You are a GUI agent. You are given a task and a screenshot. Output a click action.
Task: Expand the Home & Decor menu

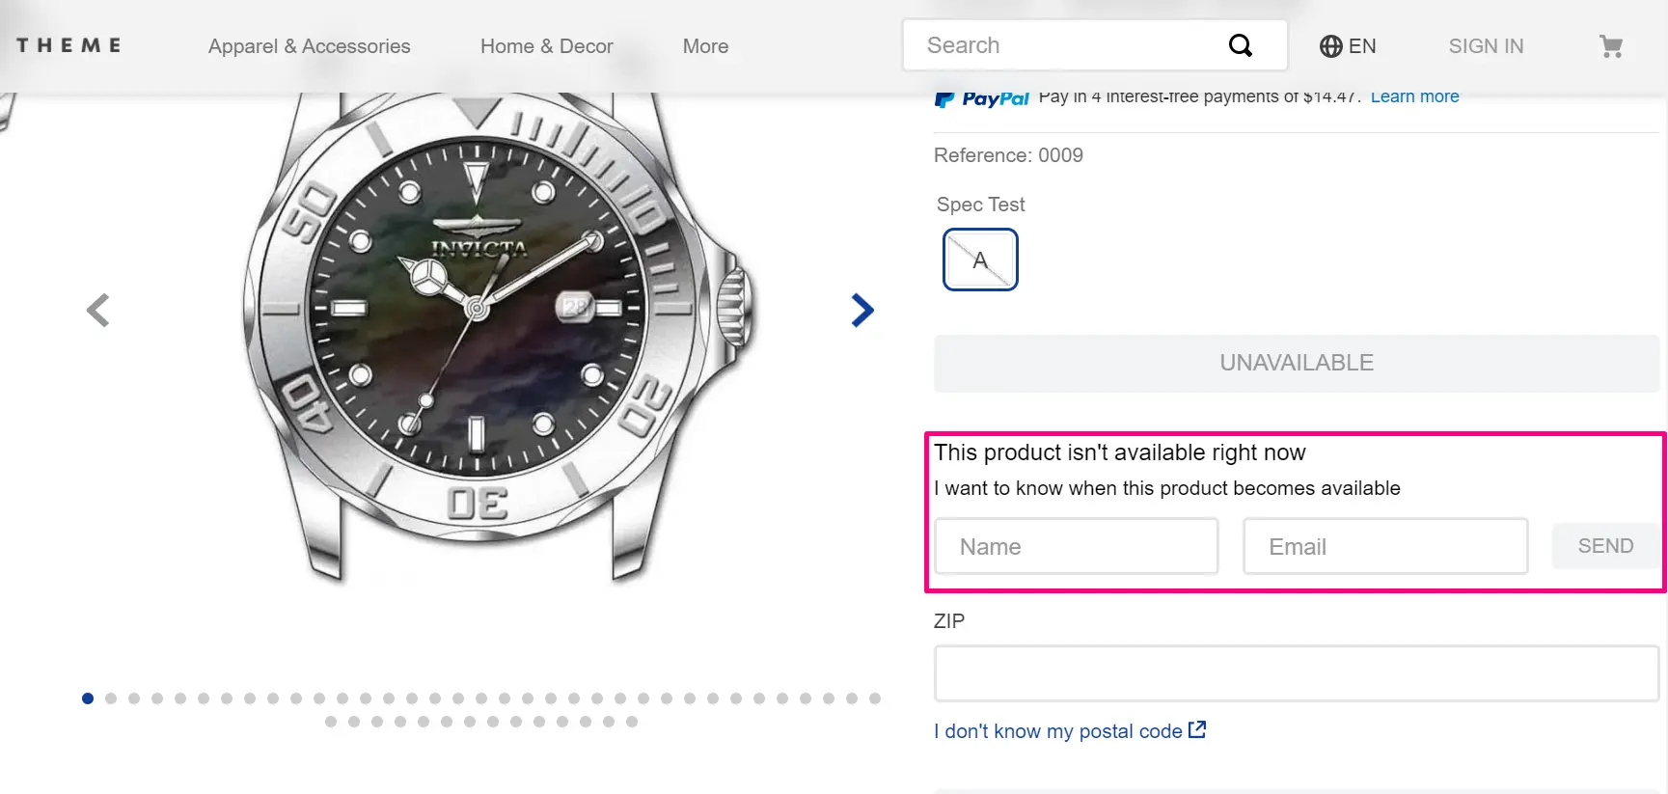[x=546, y=46]
